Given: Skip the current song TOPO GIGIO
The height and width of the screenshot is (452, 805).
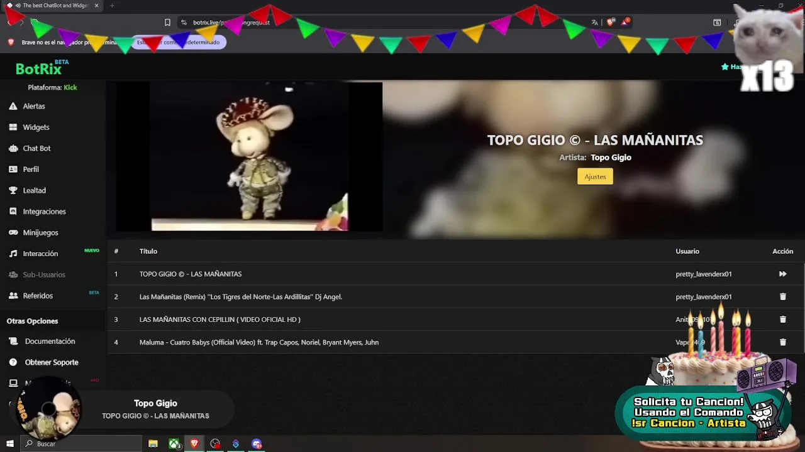Looking at the screenshot, I should (782, 274).
